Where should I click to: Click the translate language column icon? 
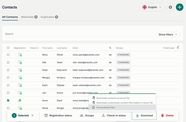tap(110, 48)
